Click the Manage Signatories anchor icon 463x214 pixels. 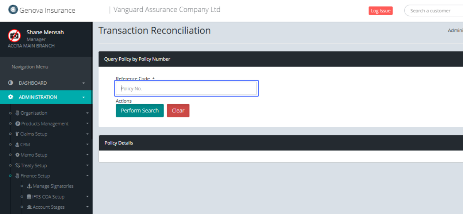(29, 186)
